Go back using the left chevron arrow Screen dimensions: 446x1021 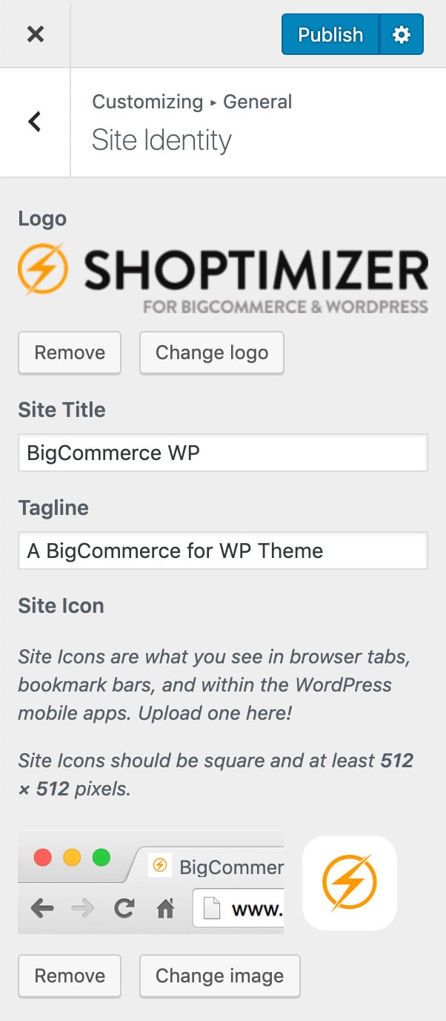[x=35, y=122]
